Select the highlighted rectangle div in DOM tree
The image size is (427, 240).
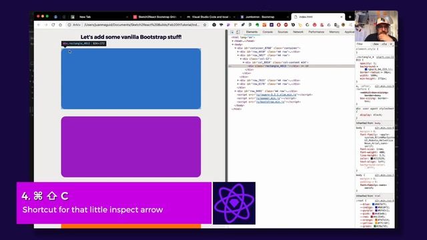pyautogui.click(x=292, y=66)
